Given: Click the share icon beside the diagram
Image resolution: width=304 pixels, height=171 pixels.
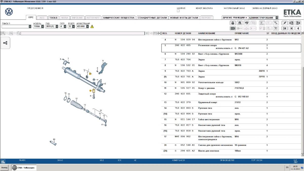Looking at the screenshot, I should point(5,43).
